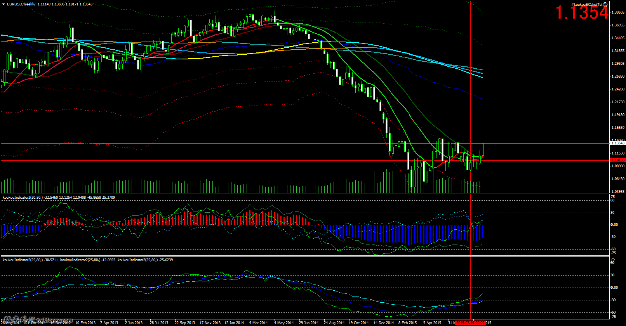Click the 1.39505 price scale label

618,12
